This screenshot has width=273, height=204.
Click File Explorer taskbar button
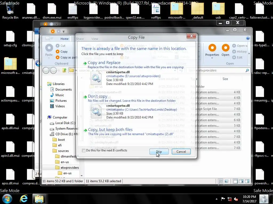(x=39, y=199)
